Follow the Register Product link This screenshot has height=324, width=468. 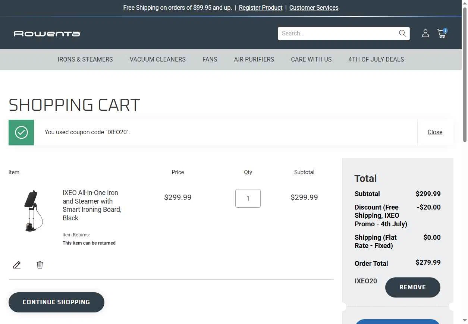tap(261, 7)
